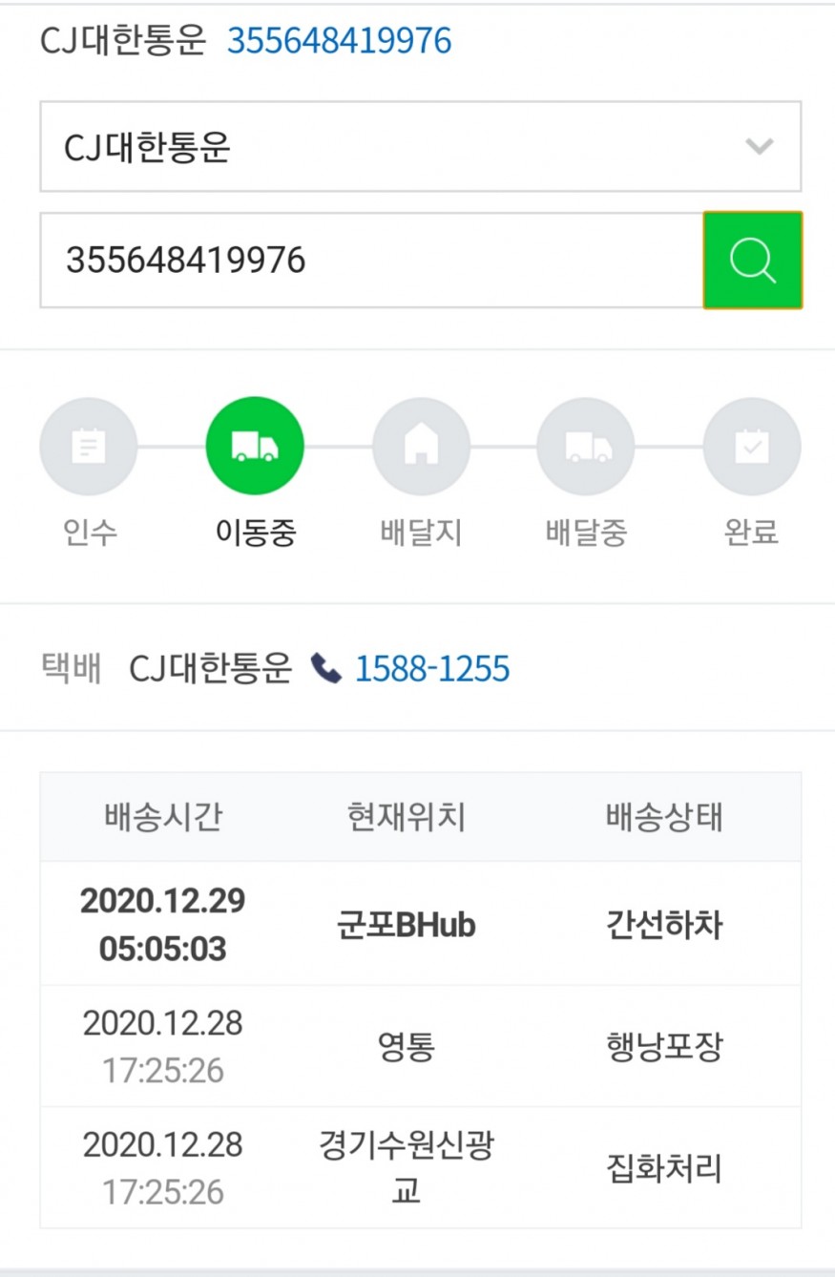Image resolution: width=835 pixels, height=1277 pixels.
Task: Tap the 완료 calendar check icon
Action: pyautogui.click(x=752, y=447)
